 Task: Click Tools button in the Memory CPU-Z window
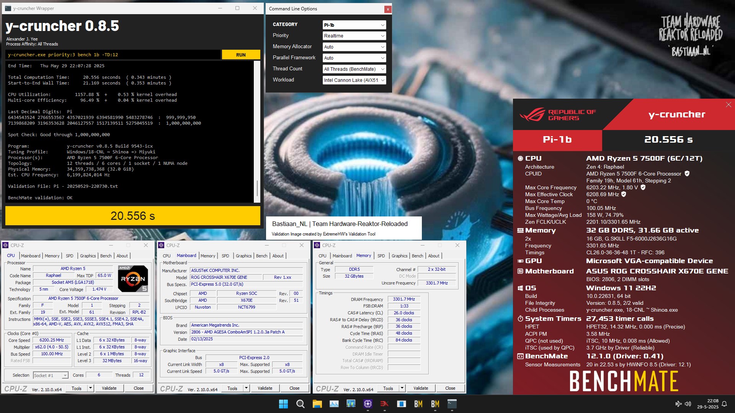pyautogui.click(x=388, y=388)
